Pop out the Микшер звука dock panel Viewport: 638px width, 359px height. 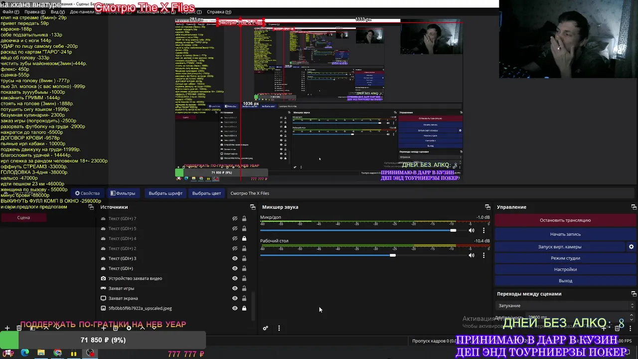487,207
